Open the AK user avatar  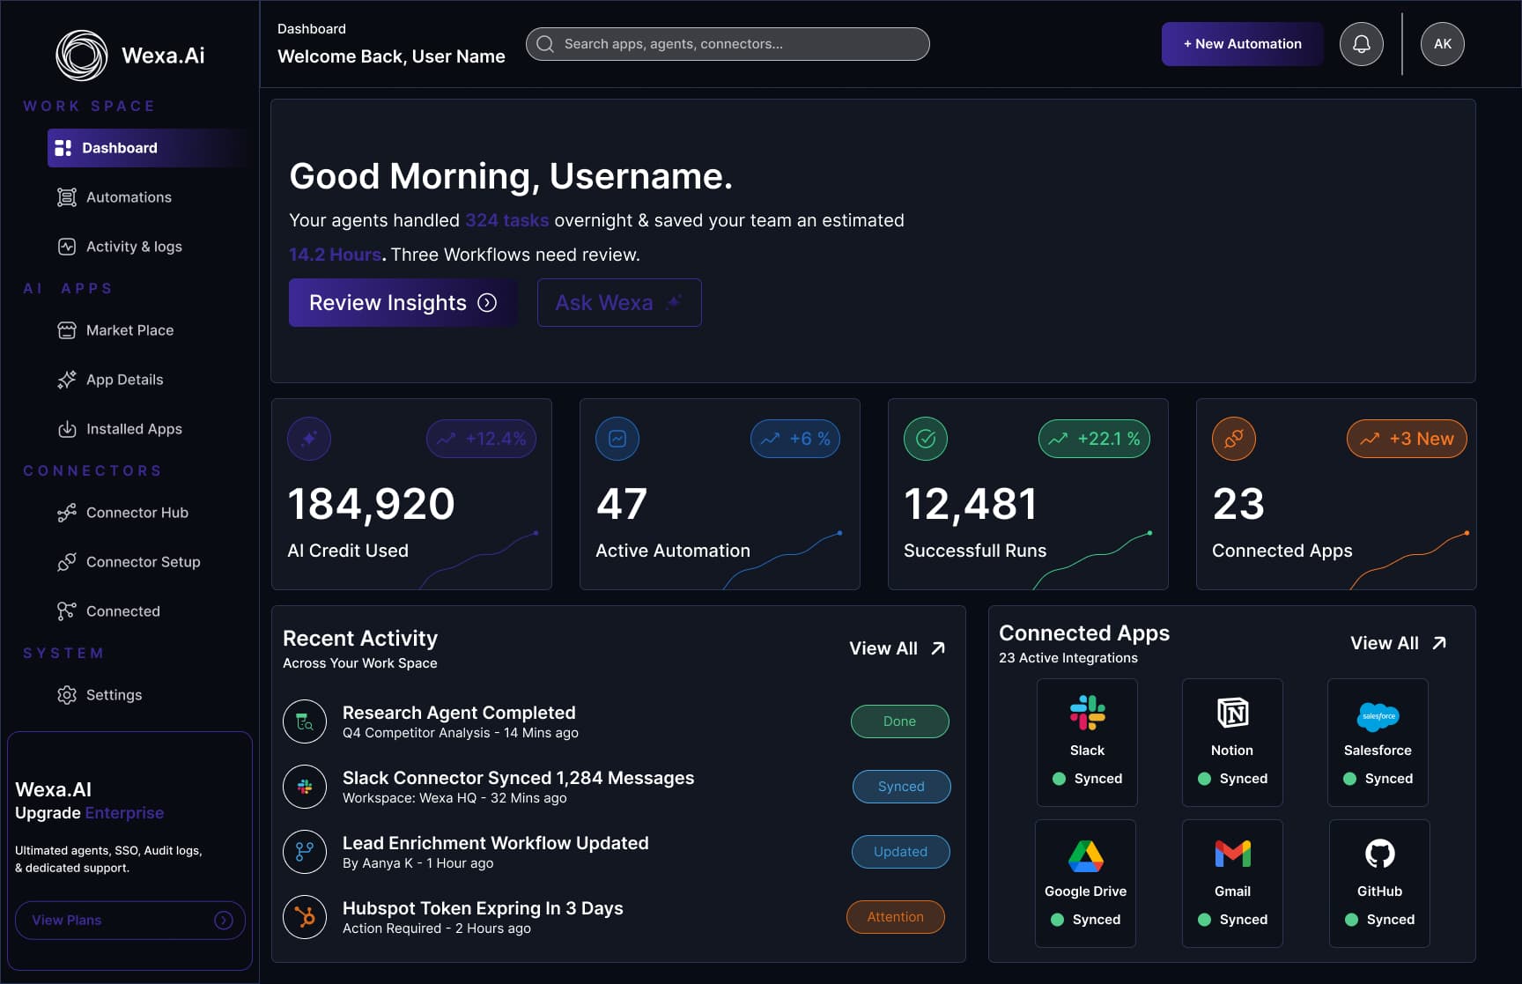pyautogui.click(x=1442, y=44)
